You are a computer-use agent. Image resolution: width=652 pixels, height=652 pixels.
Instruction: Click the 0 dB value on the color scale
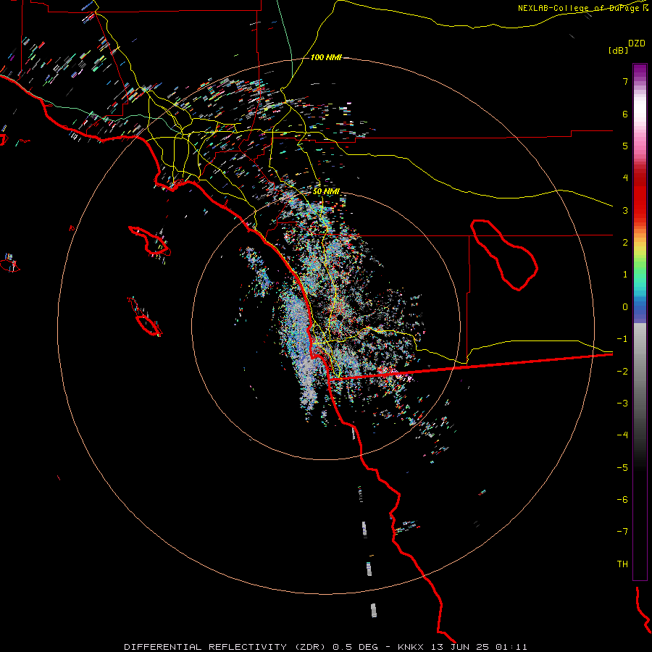click(x=625, y=307)
